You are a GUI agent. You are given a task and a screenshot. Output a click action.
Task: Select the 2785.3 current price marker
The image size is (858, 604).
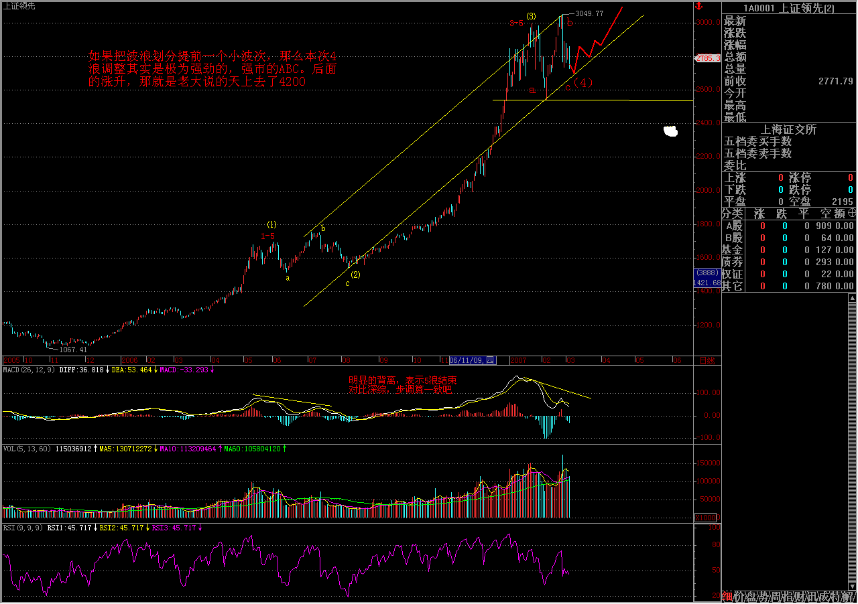(708, 59)
